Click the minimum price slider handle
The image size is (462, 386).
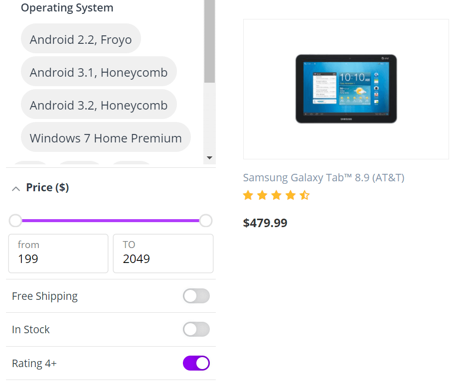coord(15,221)
